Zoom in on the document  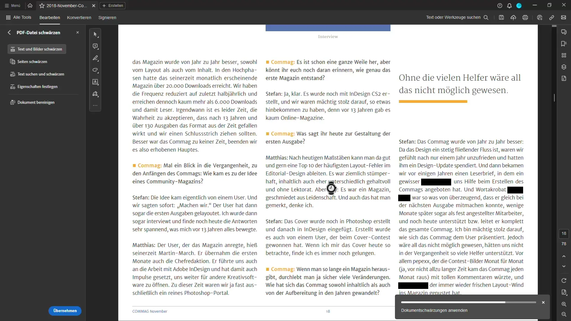click(564, 304)
